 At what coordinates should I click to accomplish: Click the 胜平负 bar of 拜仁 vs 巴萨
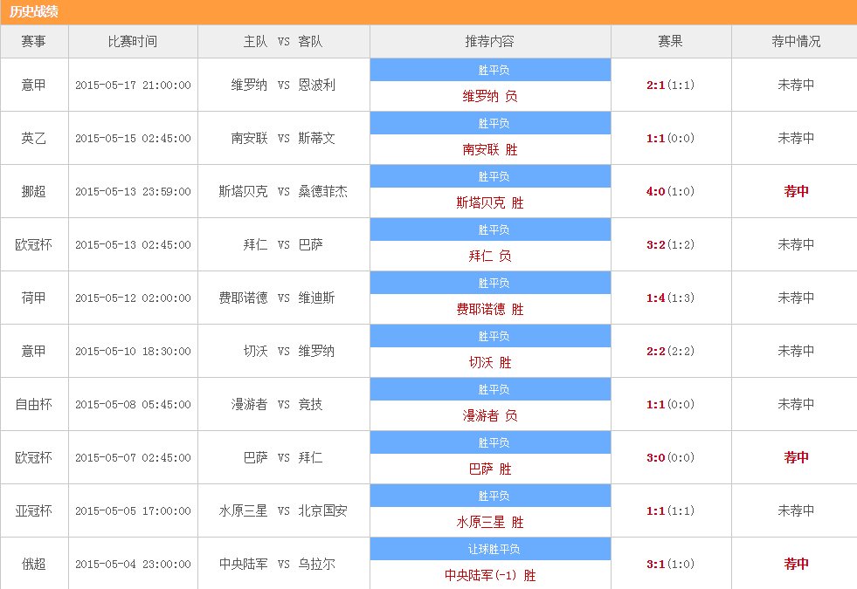pyautogui.click(x=492, y=229)
